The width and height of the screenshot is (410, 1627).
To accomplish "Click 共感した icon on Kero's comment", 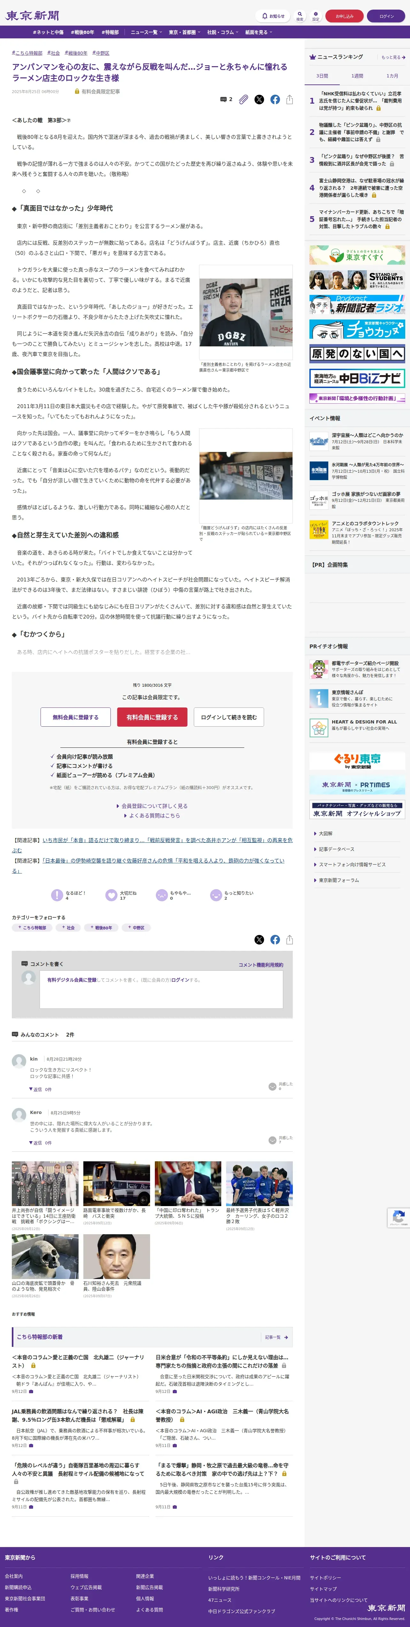I will (272, 1140).
